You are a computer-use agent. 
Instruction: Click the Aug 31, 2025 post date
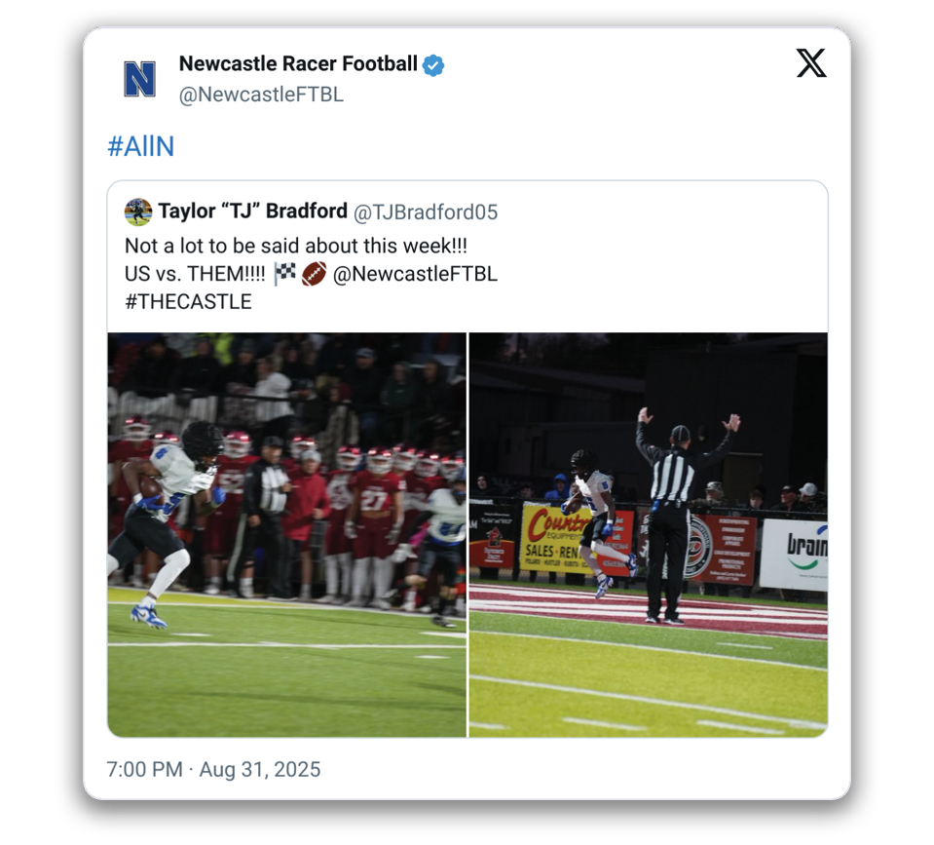pos(260,769)
